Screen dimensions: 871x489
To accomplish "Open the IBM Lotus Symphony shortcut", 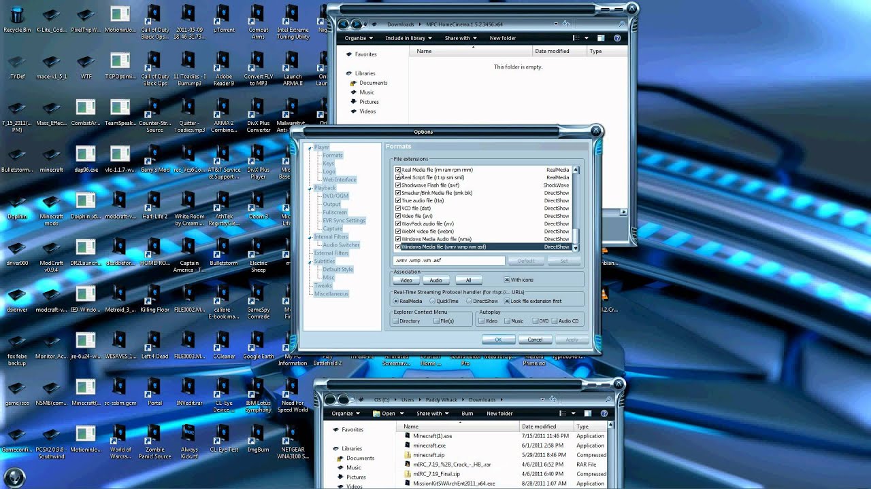I will tap(258, 395).
